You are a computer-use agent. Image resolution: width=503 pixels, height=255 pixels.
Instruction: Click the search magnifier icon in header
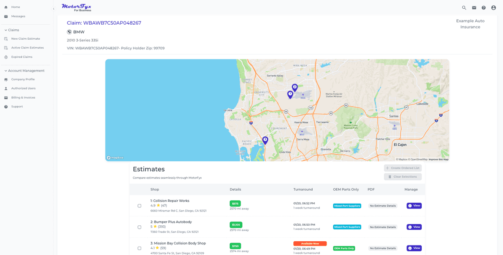pos(464,8)
